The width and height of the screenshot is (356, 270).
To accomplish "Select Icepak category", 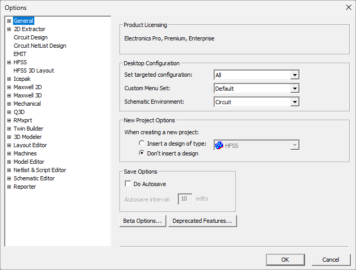I will [22, 79].
